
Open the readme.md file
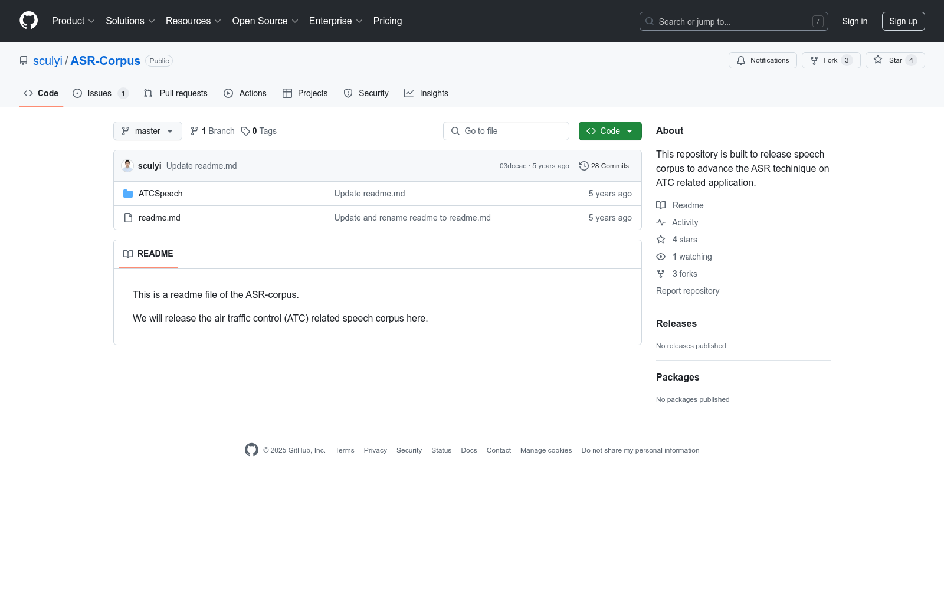click(159, 218)
